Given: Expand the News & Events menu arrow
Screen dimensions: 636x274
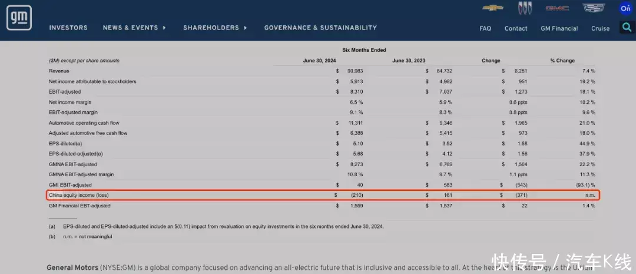Looking at the screenshot, I should tap(164, 28).
